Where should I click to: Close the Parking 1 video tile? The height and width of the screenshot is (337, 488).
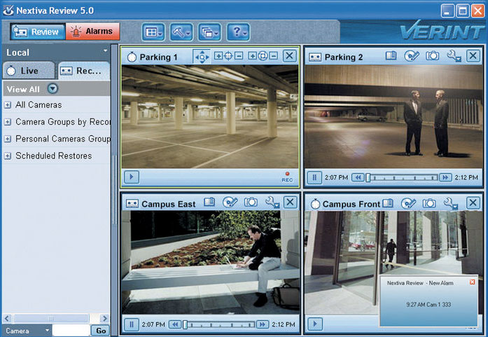tap(289, 56)
